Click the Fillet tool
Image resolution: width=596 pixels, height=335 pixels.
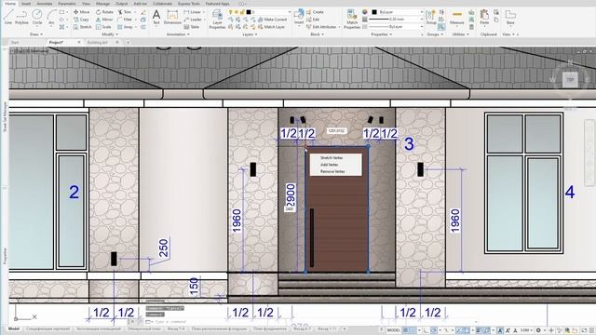click(x=124, y=20)
